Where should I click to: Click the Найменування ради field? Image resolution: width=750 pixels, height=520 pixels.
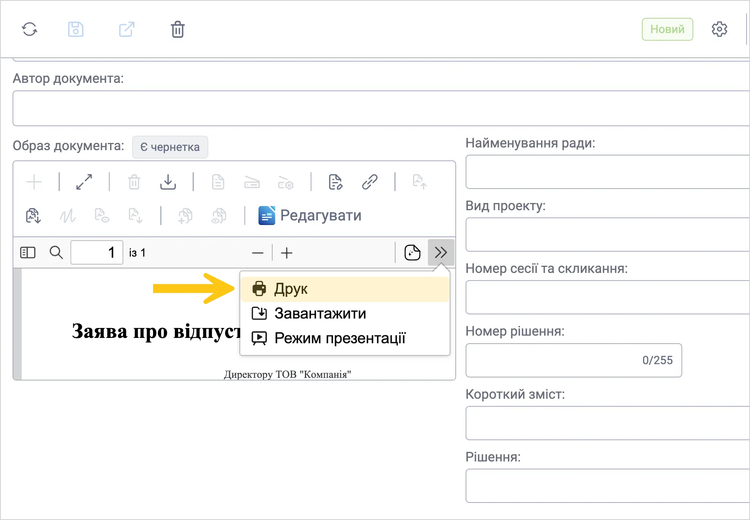coord(608,172)
